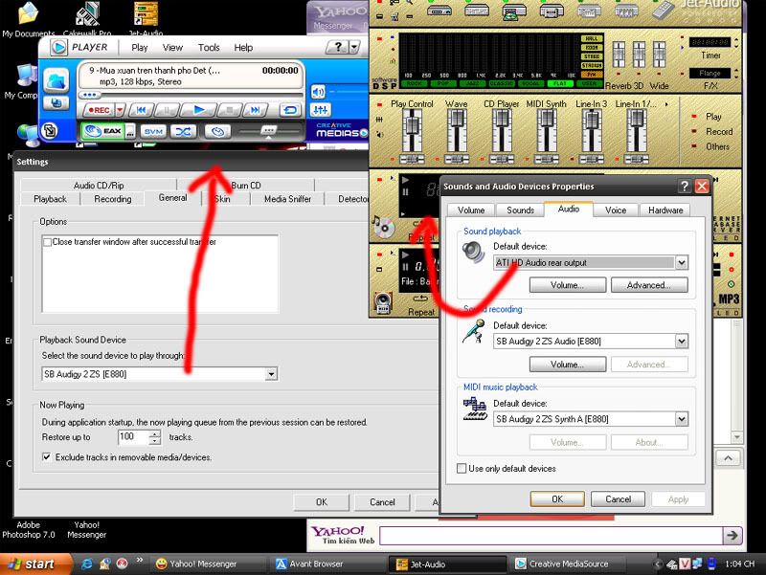Click the Jet-Audio remote control icon
Viewport: 766px width, 575px height.
pos(664,10)
